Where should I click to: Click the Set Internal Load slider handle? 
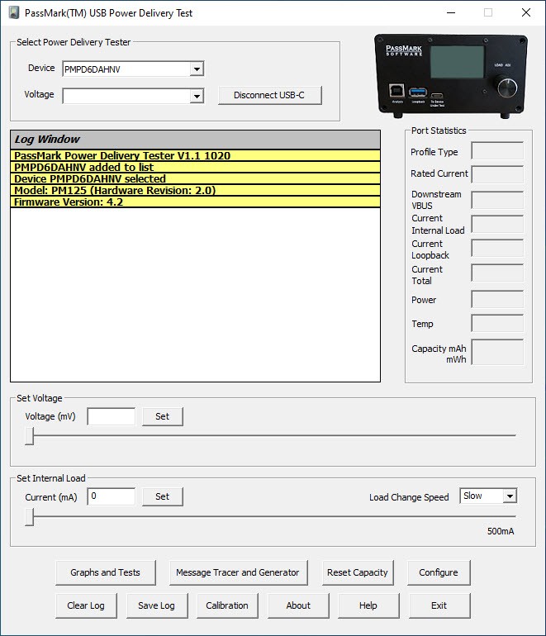click(29, 517)
